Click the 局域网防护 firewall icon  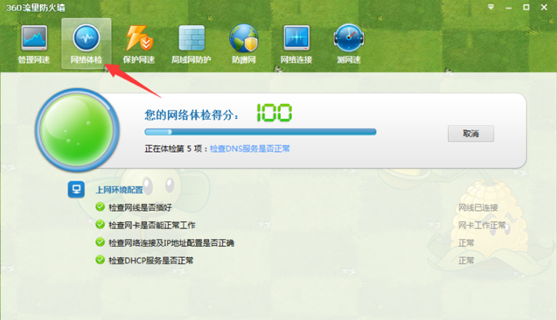pyautogui.click(x=191, y=39)
